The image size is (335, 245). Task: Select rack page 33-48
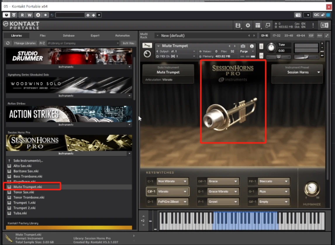289,36
